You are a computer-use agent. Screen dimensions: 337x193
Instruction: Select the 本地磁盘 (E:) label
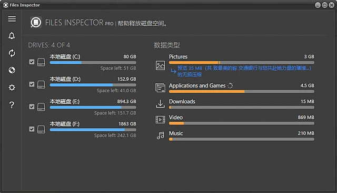click(65, 101)
